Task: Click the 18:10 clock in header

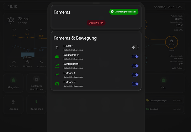Action: pyautogui.click(x=12, y=7)
